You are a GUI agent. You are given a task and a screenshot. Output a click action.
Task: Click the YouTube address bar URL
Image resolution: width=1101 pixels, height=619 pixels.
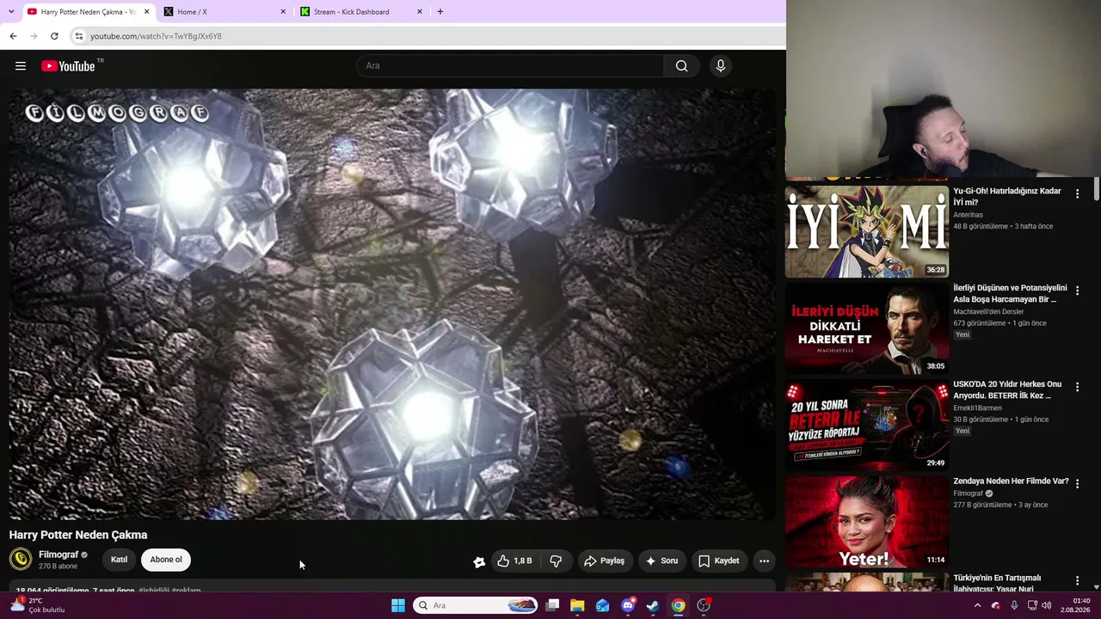coord(156,36)
